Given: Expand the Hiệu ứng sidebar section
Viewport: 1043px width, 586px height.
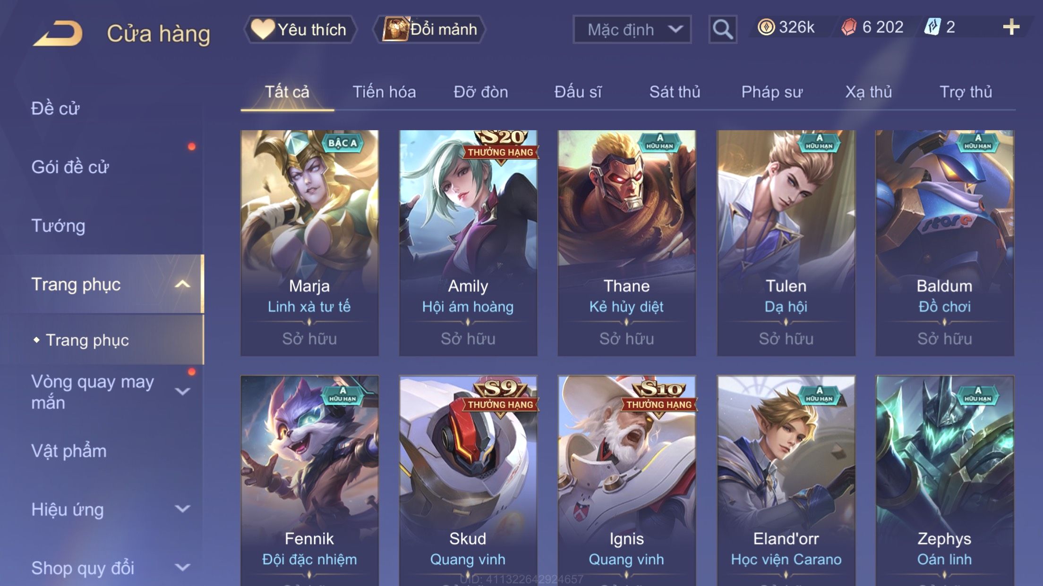Looking at the screenshot, I should point(182,509).
